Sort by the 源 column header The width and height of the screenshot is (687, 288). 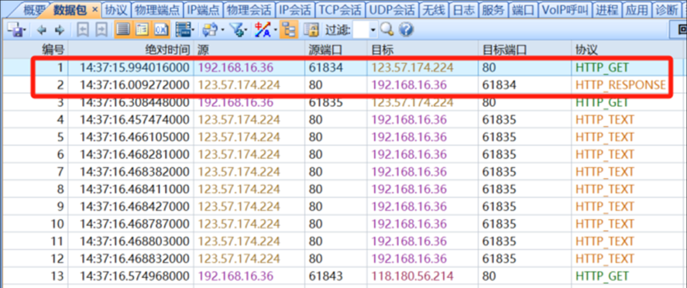tap(249, 50)
